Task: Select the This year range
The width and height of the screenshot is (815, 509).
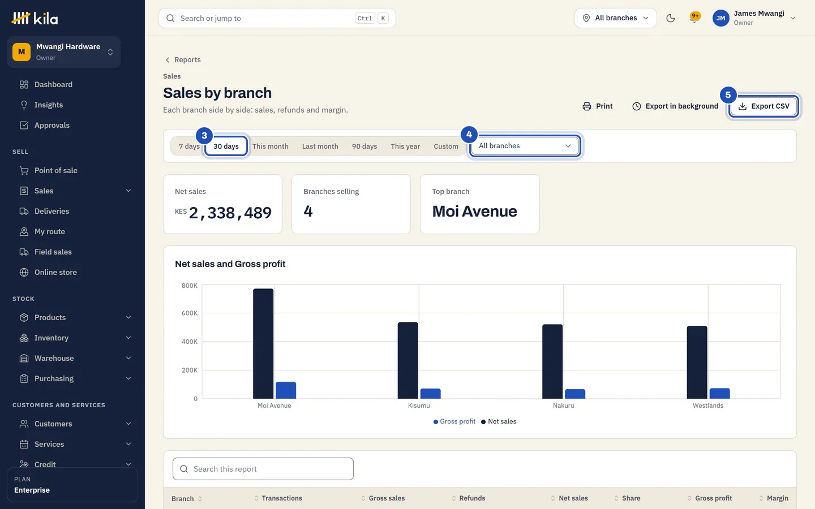Action: 405,146
